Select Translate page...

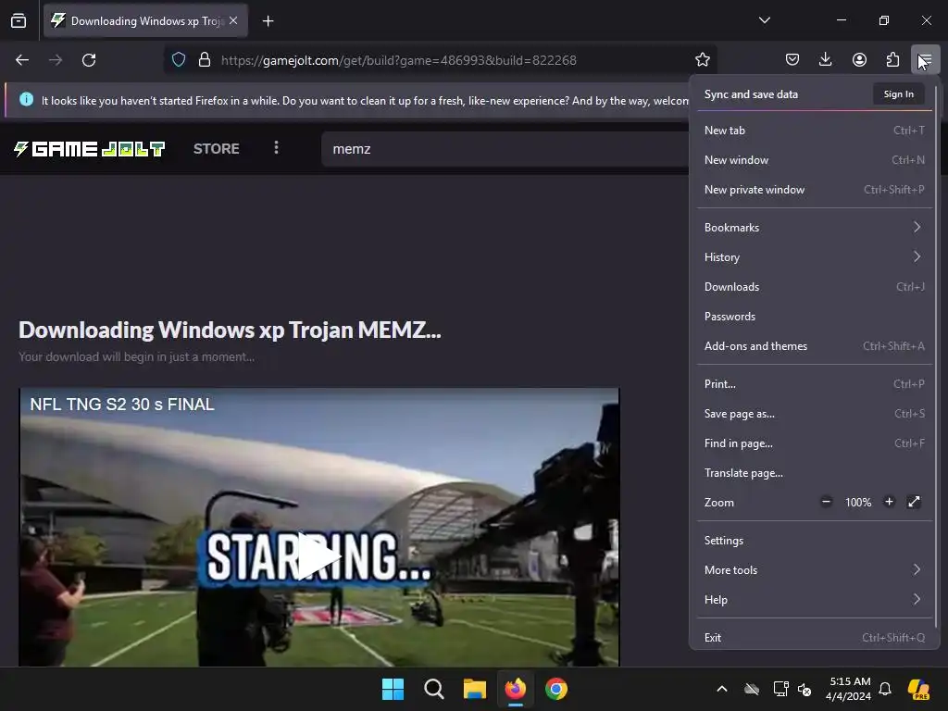pyautogui.click(x=814, y=473)
